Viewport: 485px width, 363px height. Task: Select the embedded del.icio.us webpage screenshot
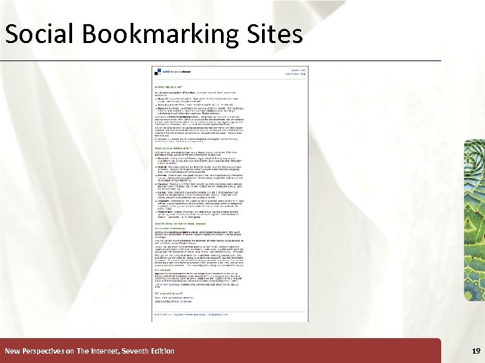[x=230, y=194]
